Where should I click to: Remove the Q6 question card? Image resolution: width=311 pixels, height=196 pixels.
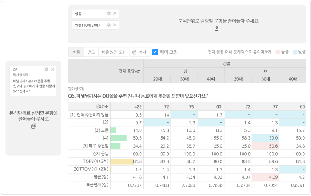(52, 69)
